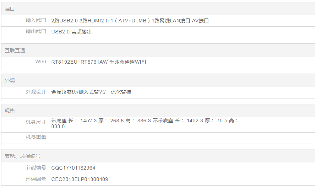This screenshot has width=316, height=187.
Task: Click the CQC17701182964 energy number
Action: pyautogui.click(x=73, y=168)
